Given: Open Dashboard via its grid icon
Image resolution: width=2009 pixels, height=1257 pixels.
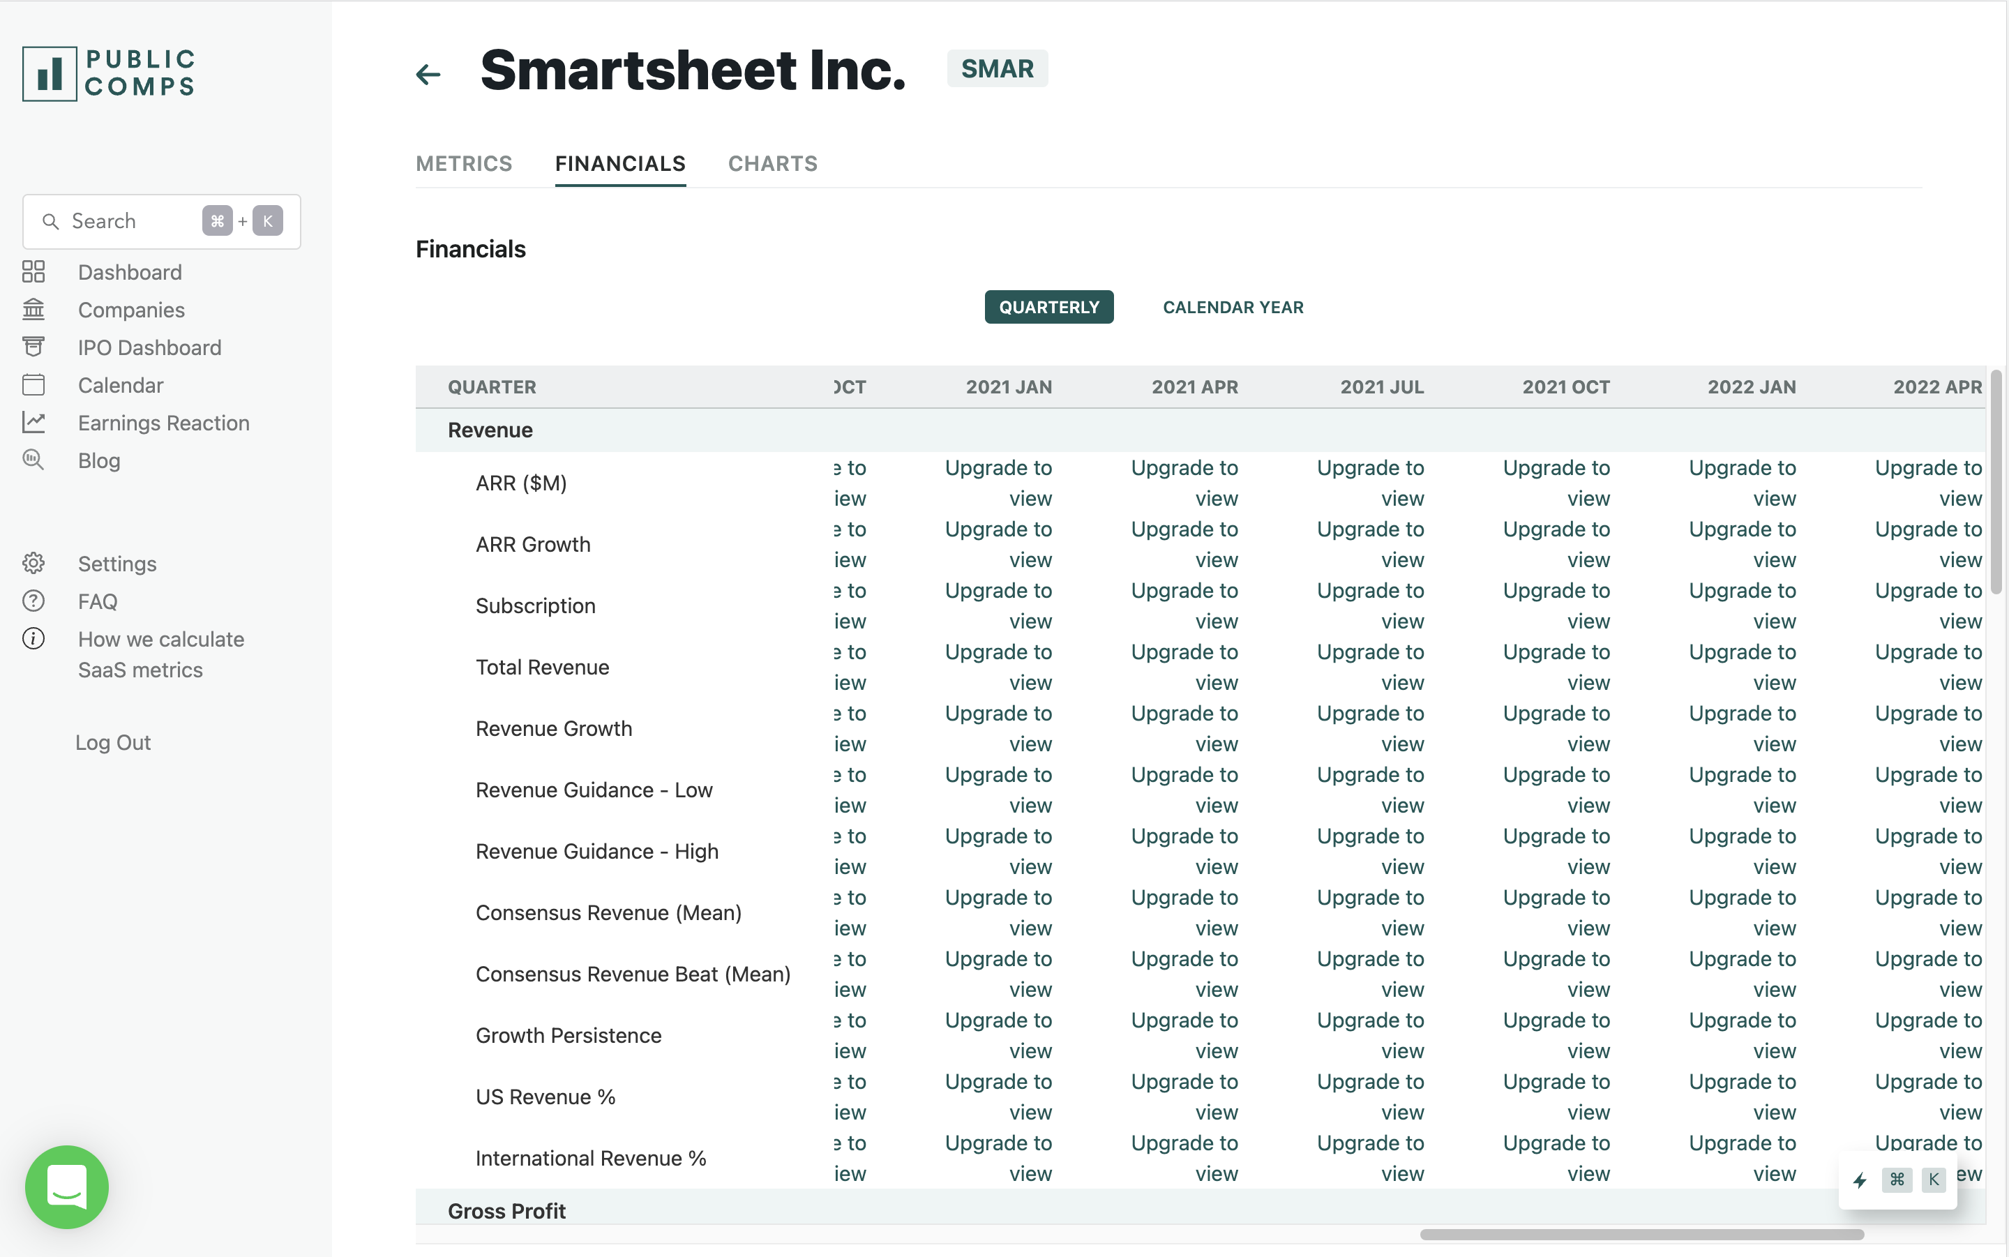Looking at the screenshot, I should 33,272.
